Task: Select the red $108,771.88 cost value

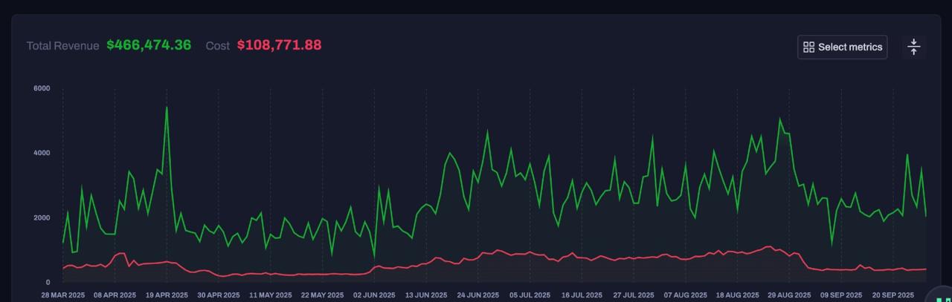Action: 279,45
